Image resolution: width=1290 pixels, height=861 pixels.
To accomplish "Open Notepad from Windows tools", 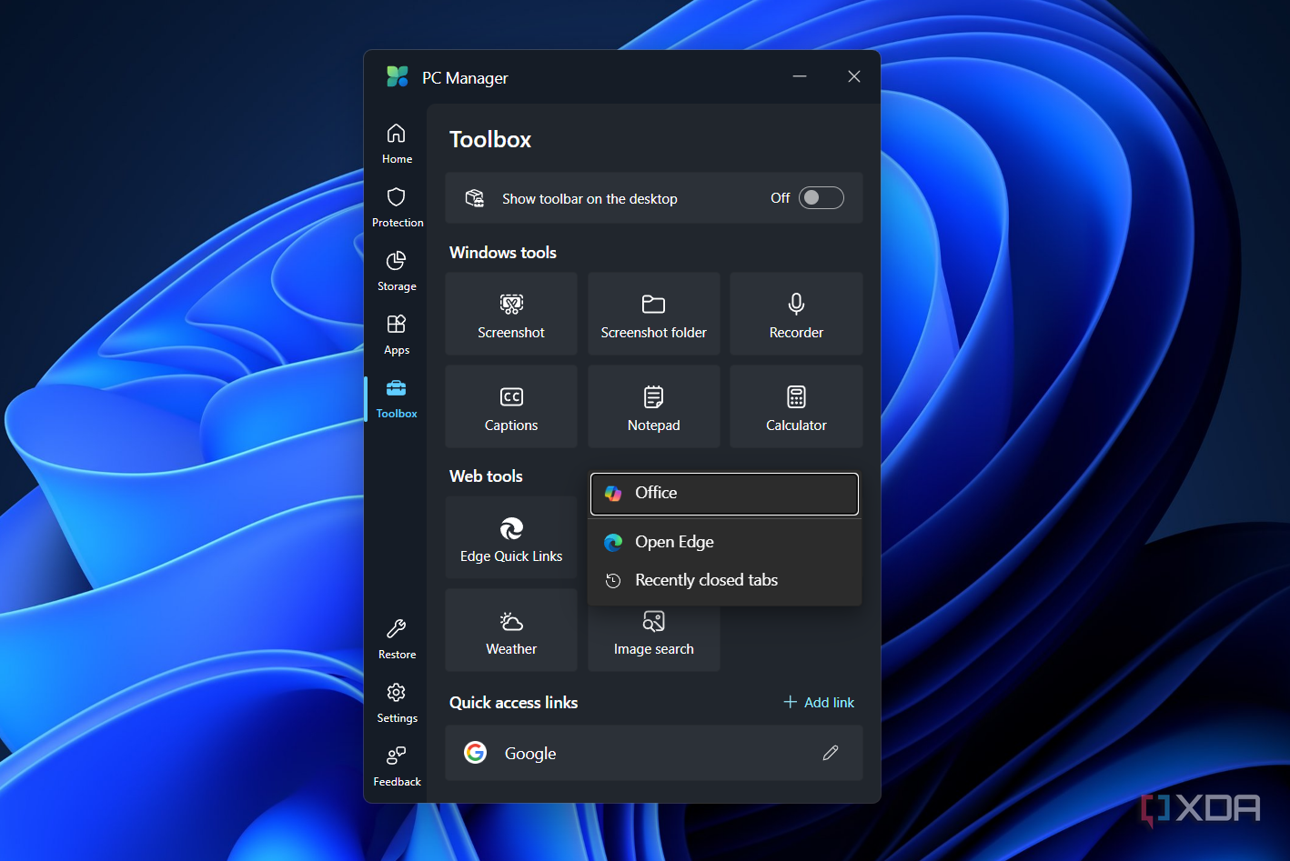I will [x=654, y=406].
